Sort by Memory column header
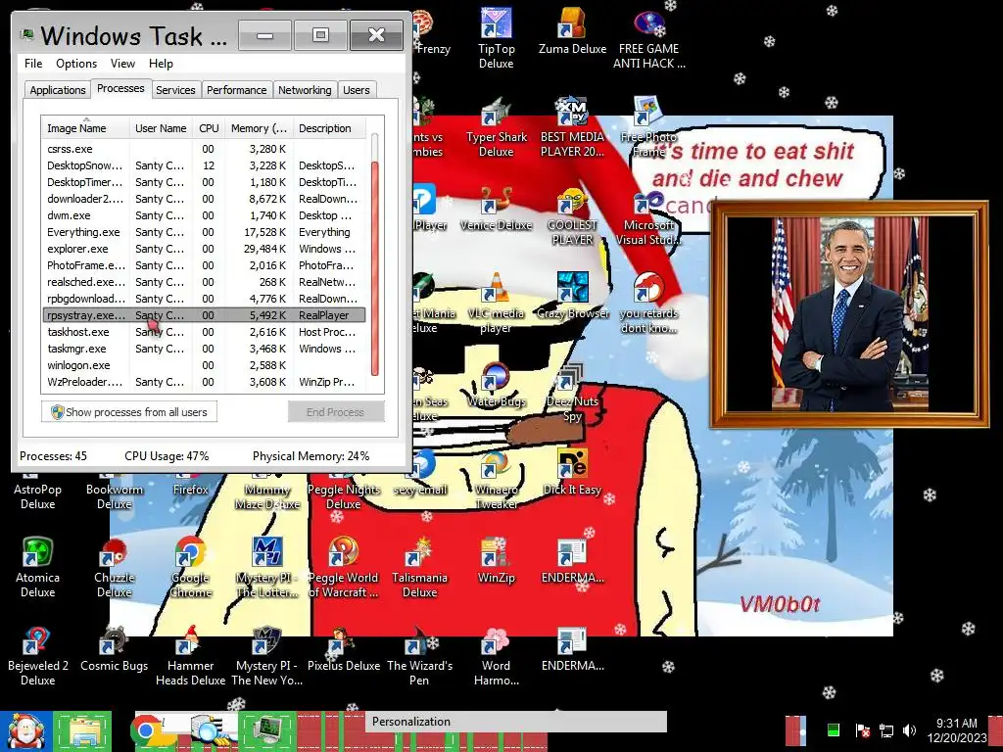1003x752 pixels. coord(259,128)
